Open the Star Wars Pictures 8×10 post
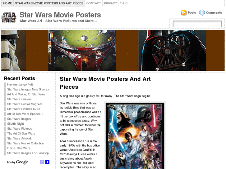The image size is (226, 169). click(23, 109)
